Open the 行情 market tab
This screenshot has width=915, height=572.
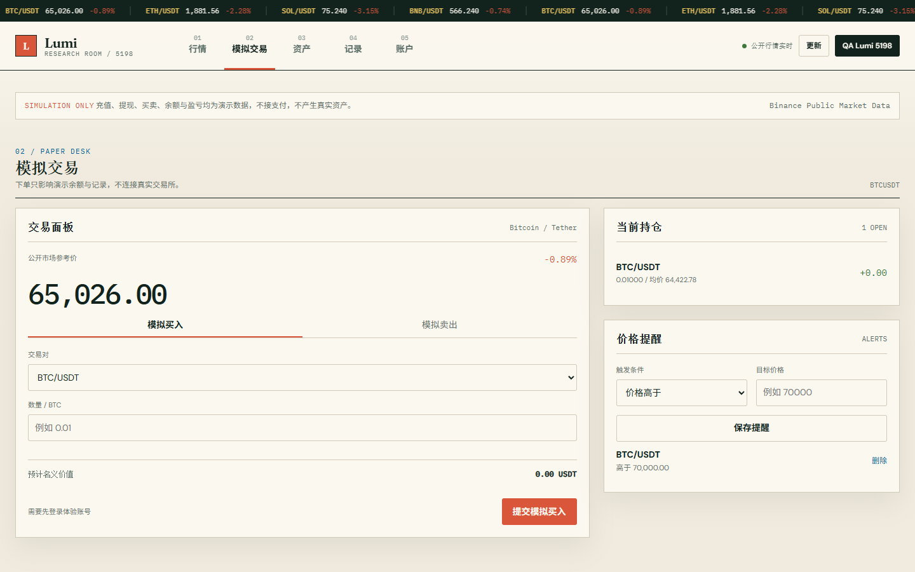point(198,45)
